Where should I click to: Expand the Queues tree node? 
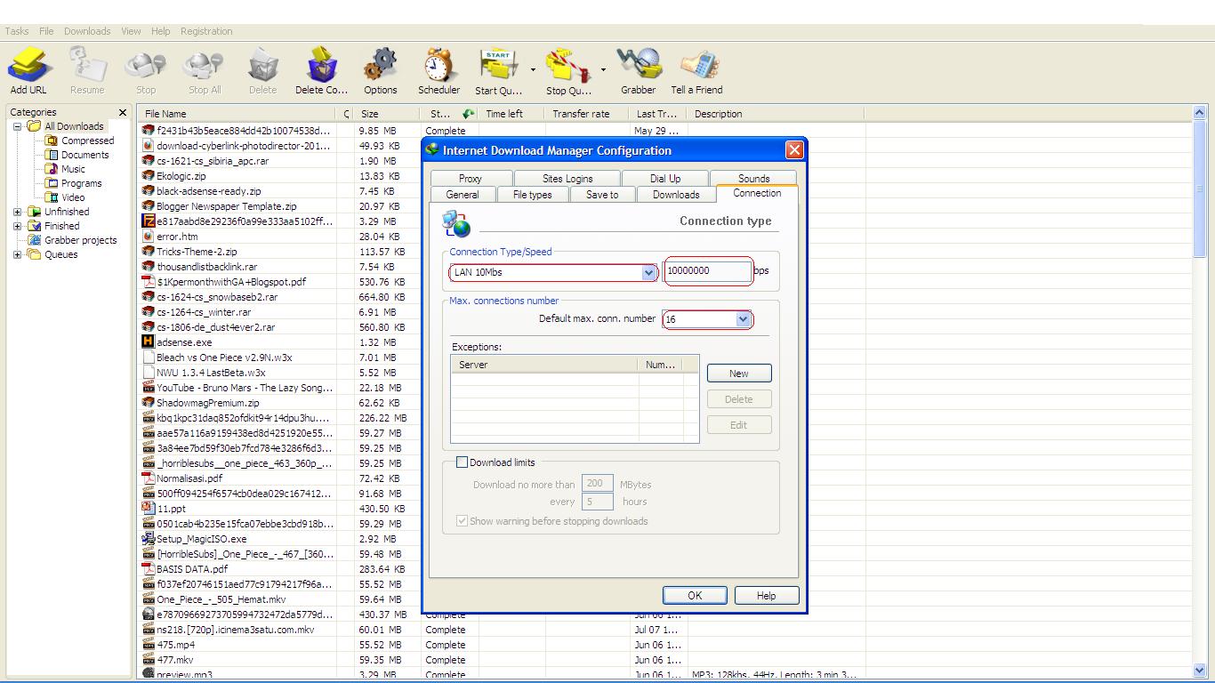[x=17, y=254]
